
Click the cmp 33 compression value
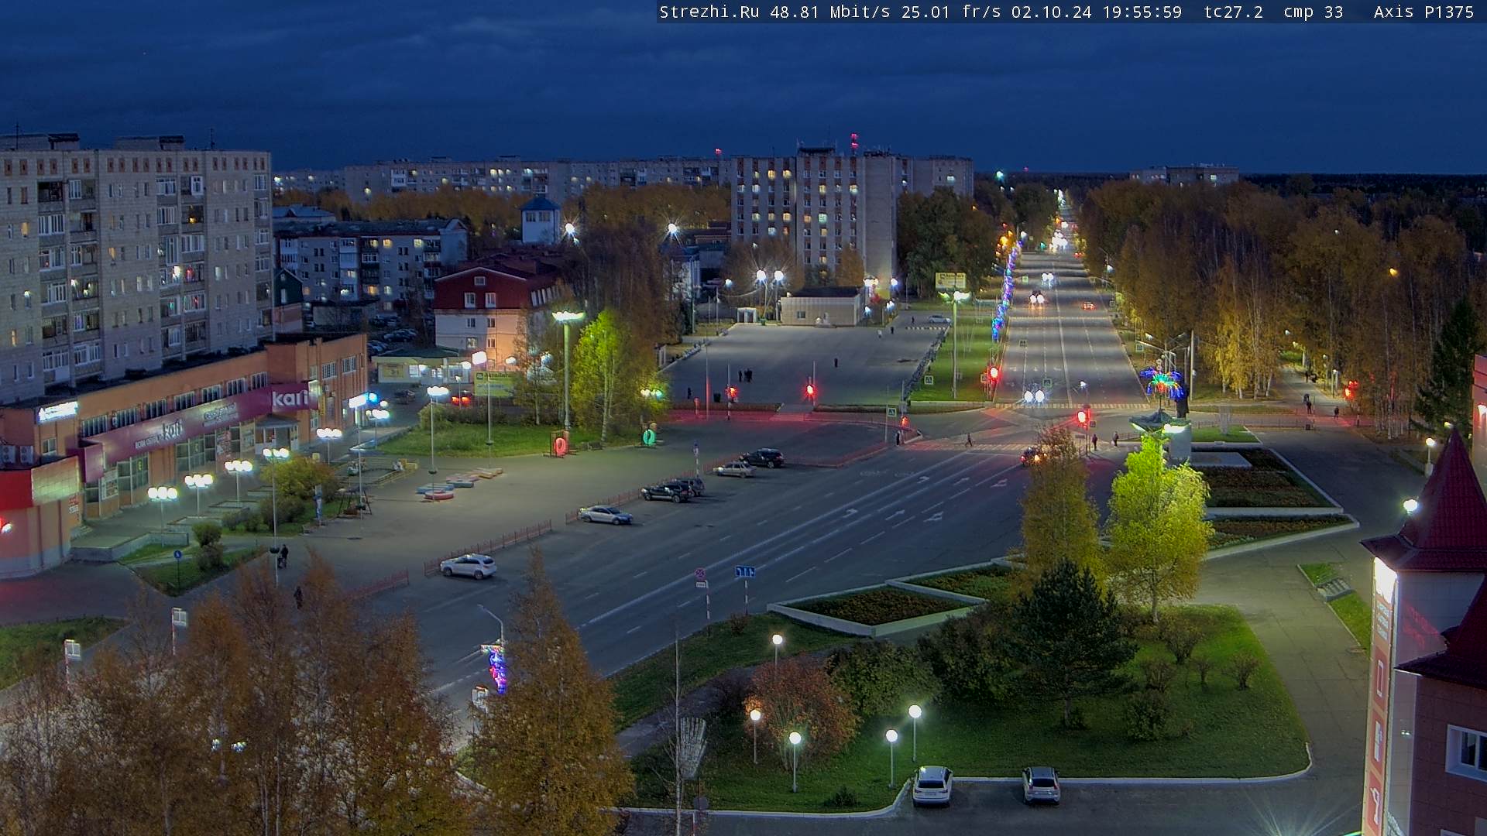[1313, 12]
